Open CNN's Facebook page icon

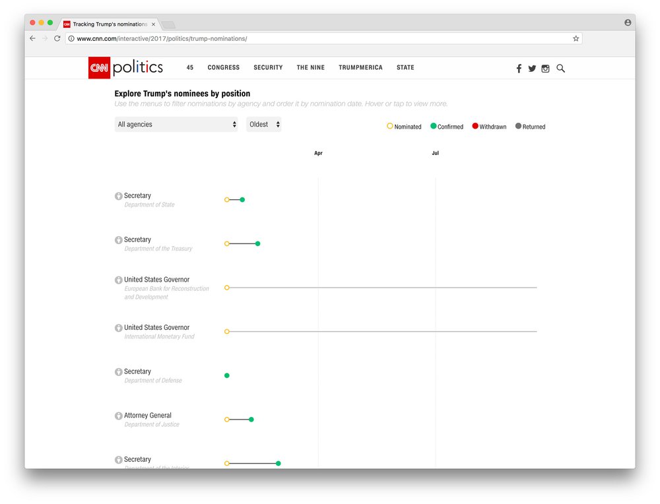(519, 69)
